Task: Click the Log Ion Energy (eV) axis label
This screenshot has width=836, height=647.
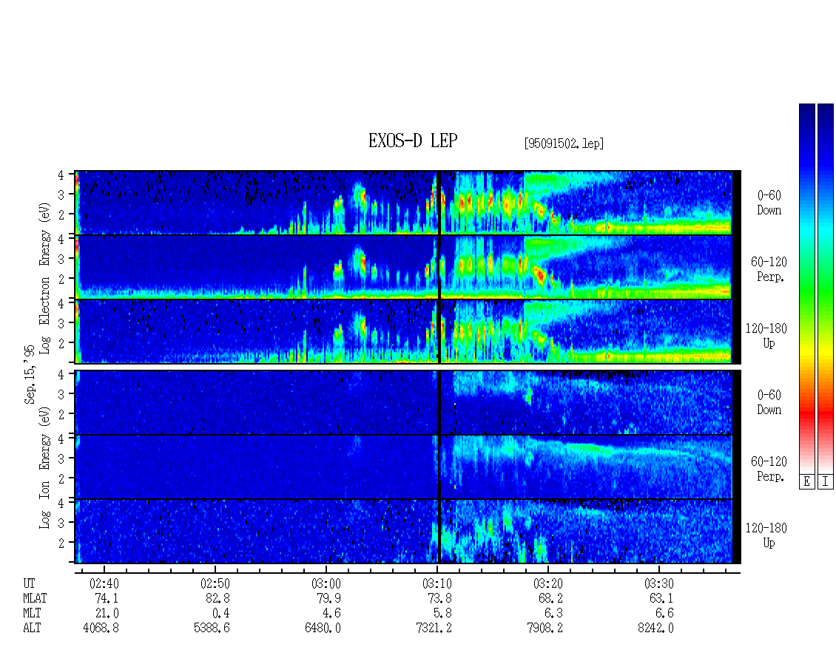Action: click(x=44, y=467)
